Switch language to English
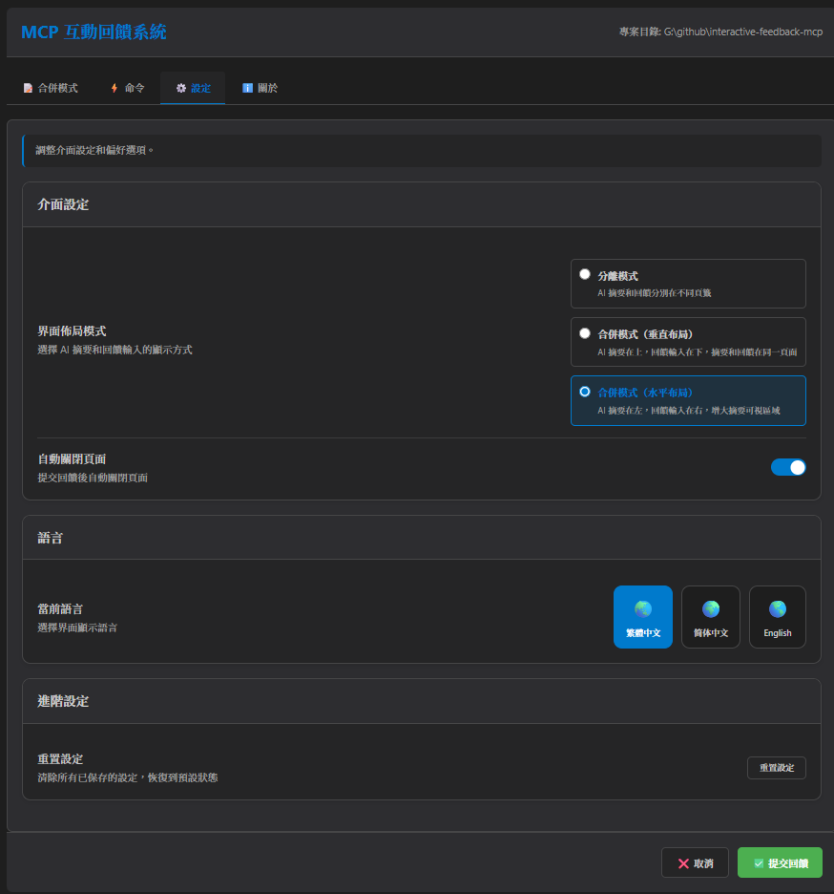The image size is (834, 894). pos(777,617)
